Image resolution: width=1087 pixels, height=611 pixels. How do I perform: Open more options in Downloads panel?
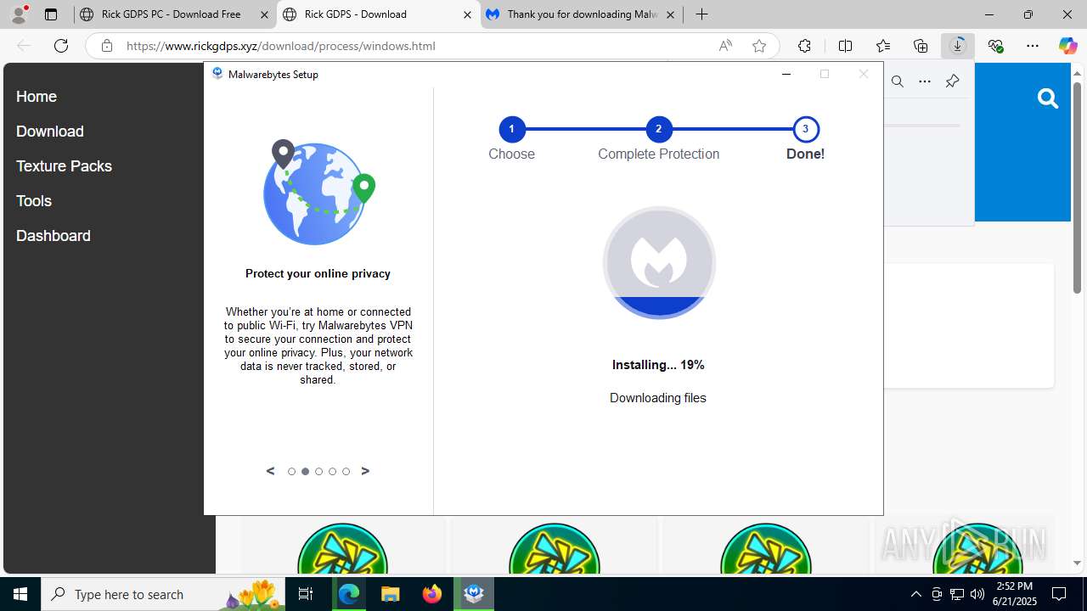coord(925,81)
